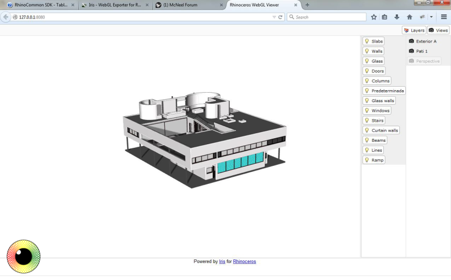Expand the toolbar extension dropdown arrow
Image resolution: width=451 pixels, height=280 pixels.
pyautogui.click(x=431, y=17)
